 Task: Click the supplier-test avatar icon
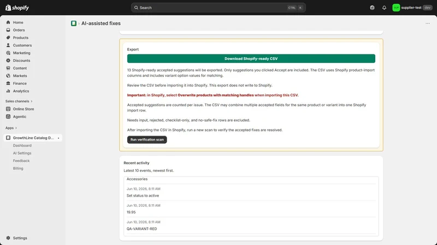click(x=396, y=8)
